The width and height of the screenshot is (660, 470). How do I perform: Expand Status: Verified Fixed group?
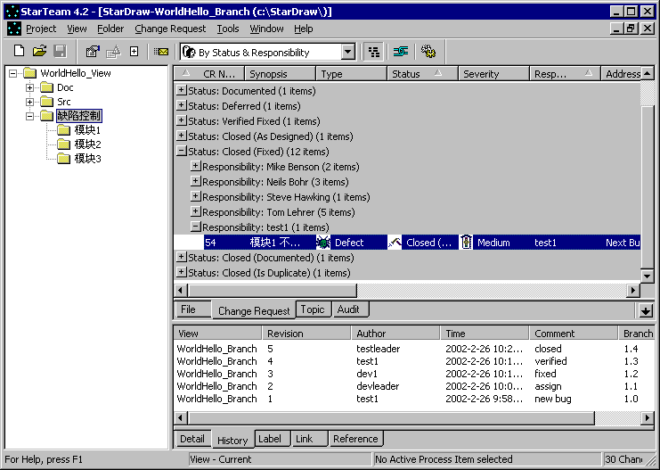click(x=181, y=120)
